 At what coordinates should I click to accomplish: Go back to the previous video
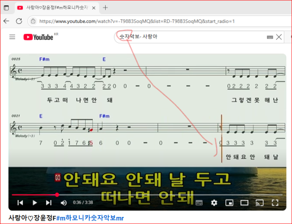click(20, 203)
